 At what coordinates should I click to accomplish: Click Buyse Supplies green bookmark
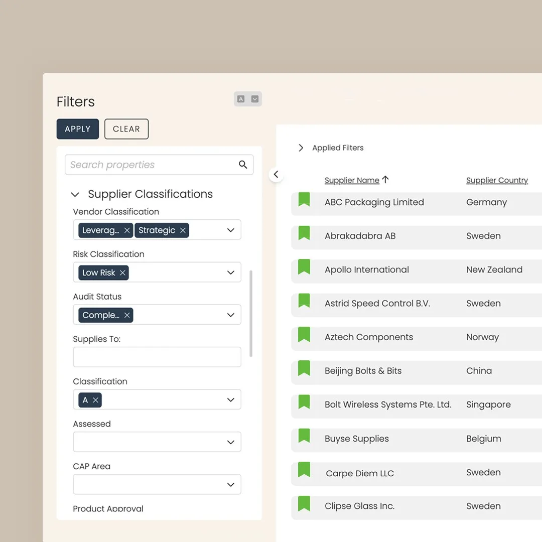304,436
